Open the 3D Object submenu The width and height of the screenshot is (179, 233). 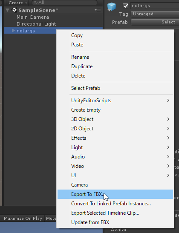point(115,119)
